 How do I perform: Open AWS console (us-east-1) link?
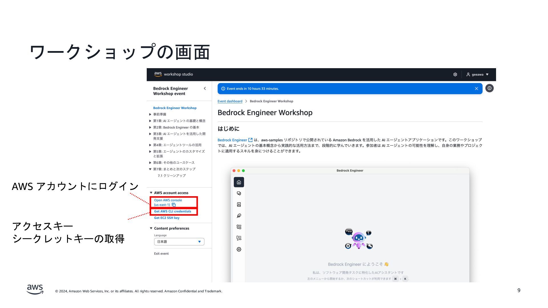pyautogui.click(x=168, y=202)
